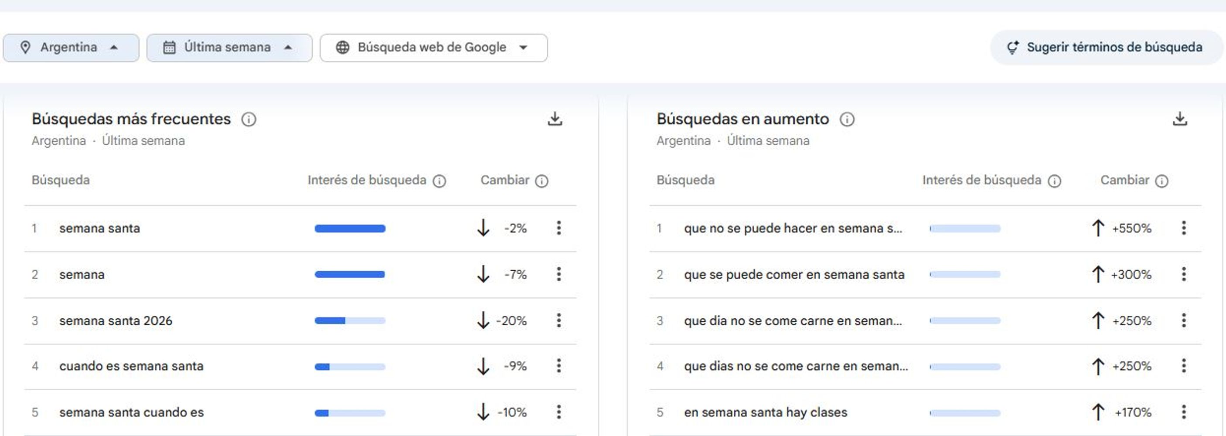Show Cambiar info in aumento table
This screenshot has width=1226, height=436.
point(1162,181)
